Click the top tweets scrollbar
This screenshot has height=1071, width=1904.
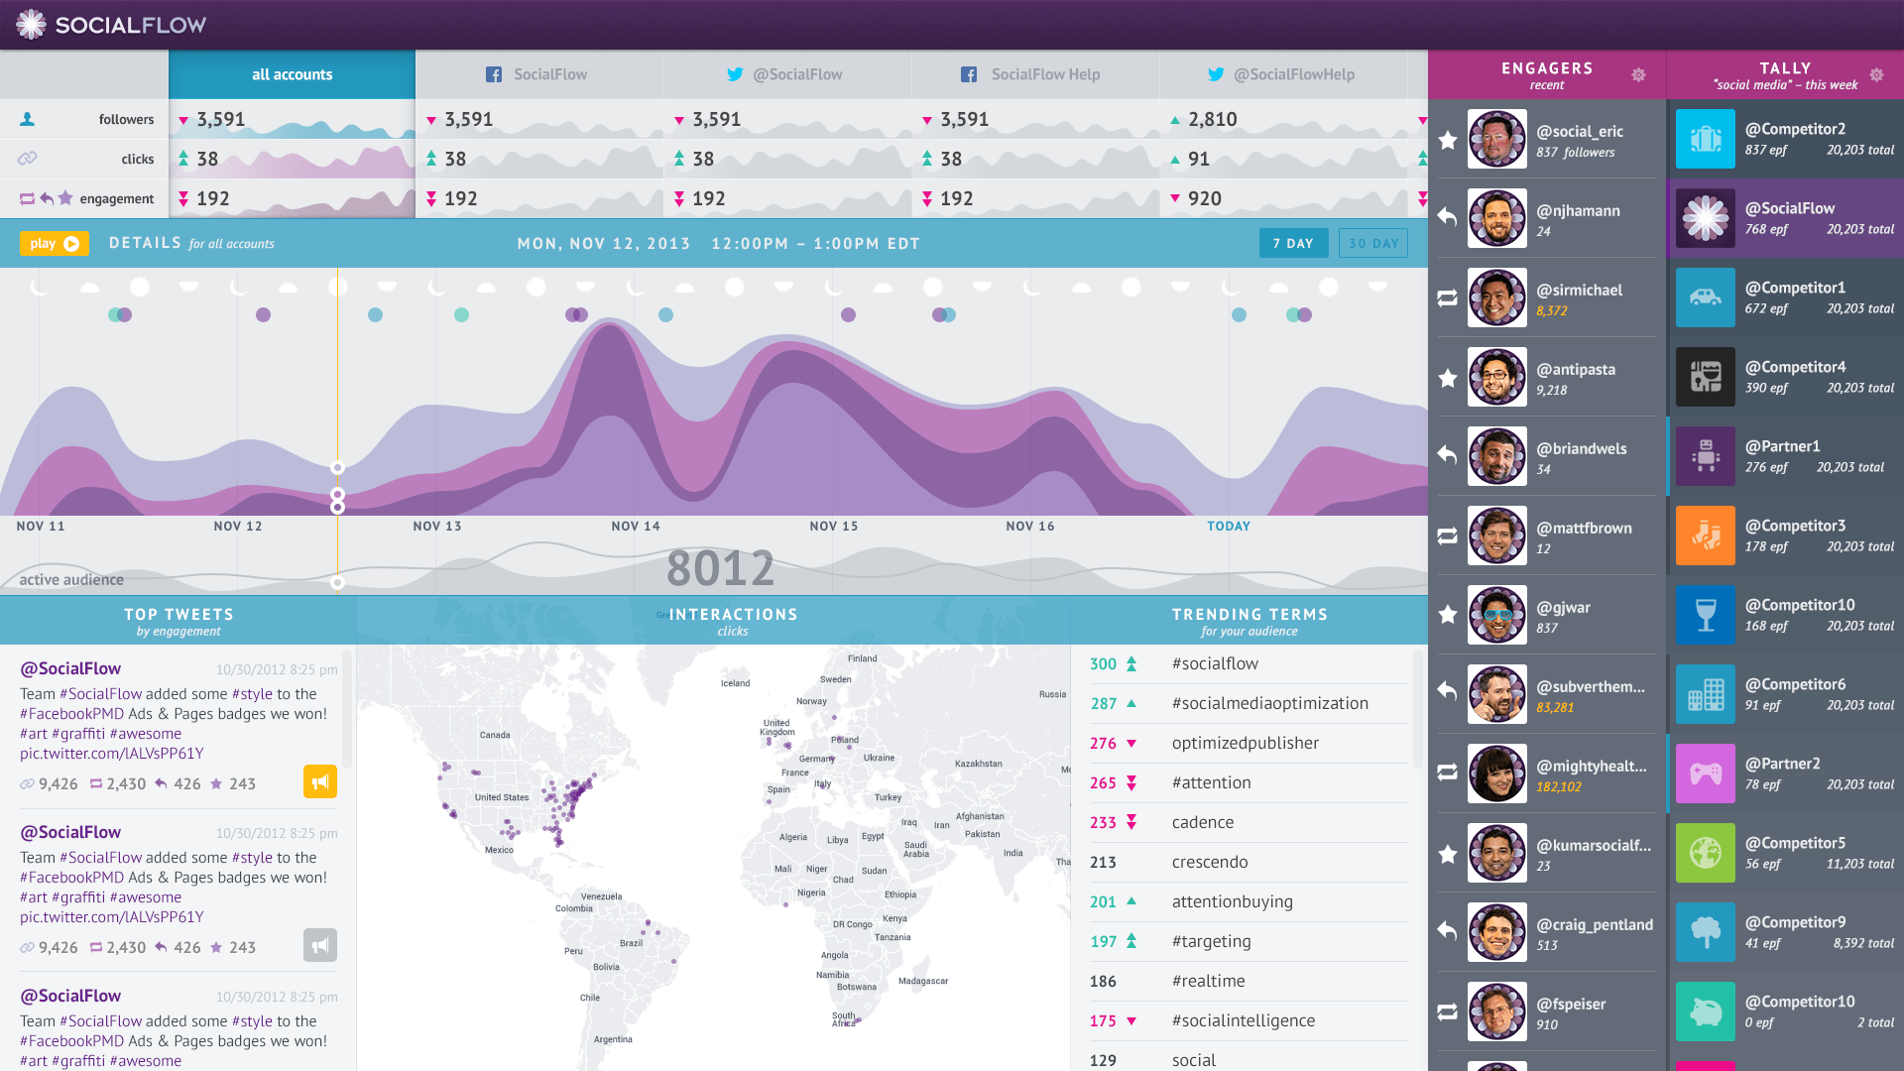[347, 709]
